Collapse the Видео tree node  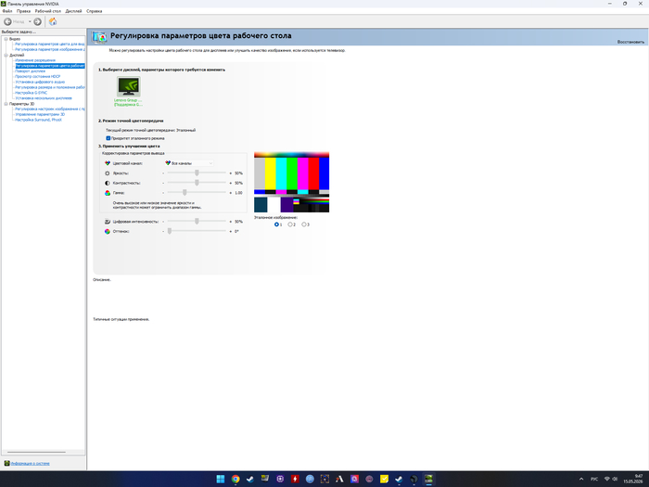[x=6, y=39]
